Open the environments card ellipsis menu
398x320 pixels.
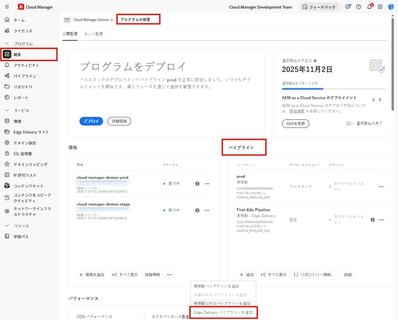point(169,274)
